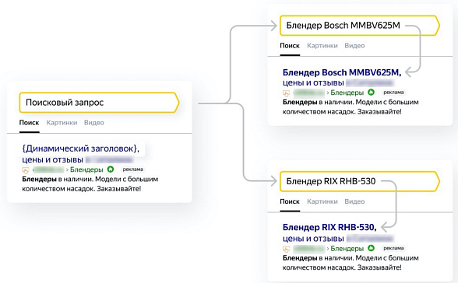
Task: Click 'Блендеры' breadcrumb in dynamic headline ad
Action: click(86, 169)
